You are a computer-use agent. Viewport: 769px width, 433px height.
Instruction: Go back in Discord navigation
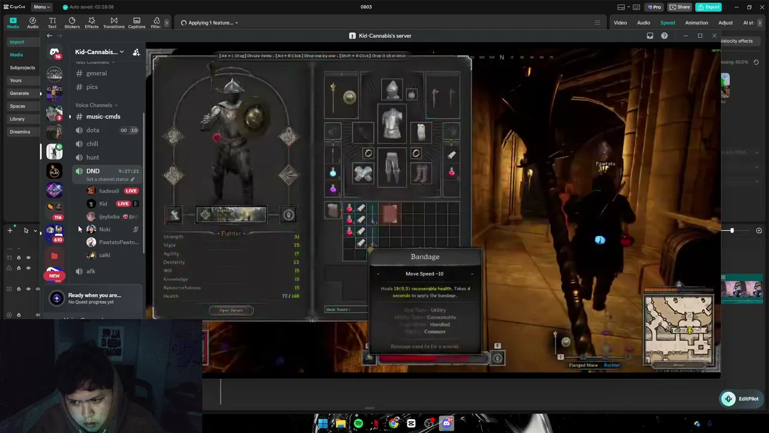(x=50, y=35)
